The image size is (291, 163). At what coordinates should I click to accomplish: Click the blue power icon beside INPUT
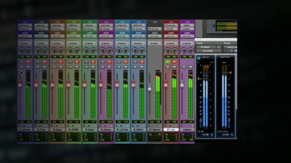point(199,58)
